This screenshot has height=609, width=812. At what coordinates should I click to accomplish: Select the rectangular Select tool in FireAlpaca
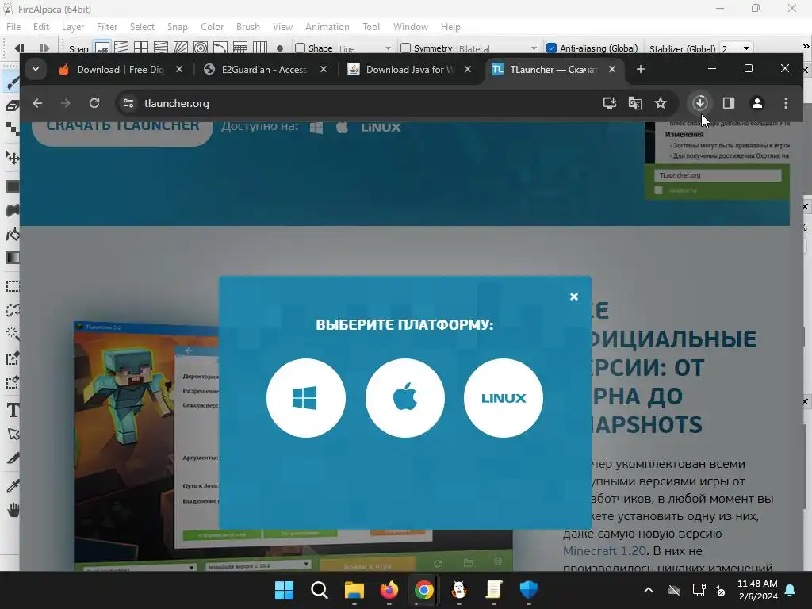pyautogui.click(x=11, y=285)
